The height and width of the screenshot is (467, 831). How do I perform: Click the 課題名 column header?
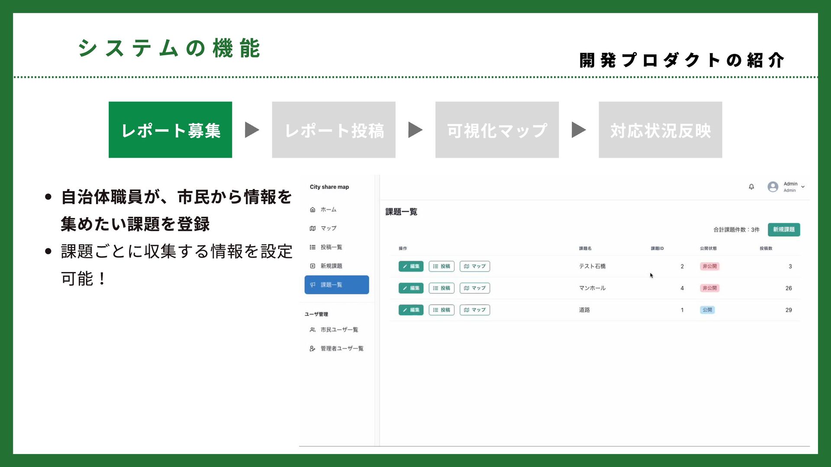[585, 249]
